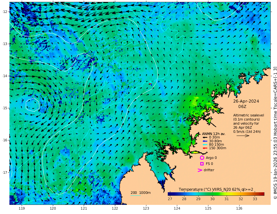Click the latitude tick label -12
This screenshot has height=214, width=277.
[x=5, y=12]
